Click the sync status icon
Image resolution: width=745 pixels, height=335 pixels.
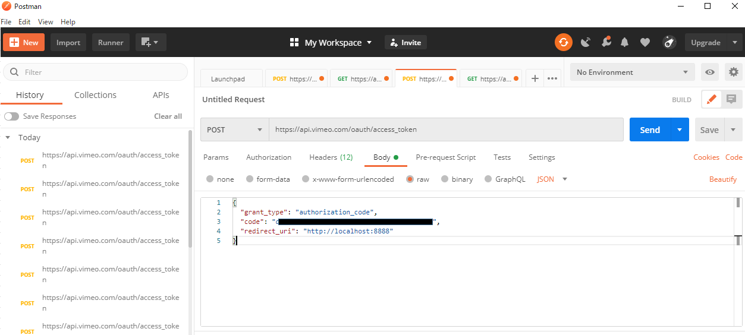(563, 42)
